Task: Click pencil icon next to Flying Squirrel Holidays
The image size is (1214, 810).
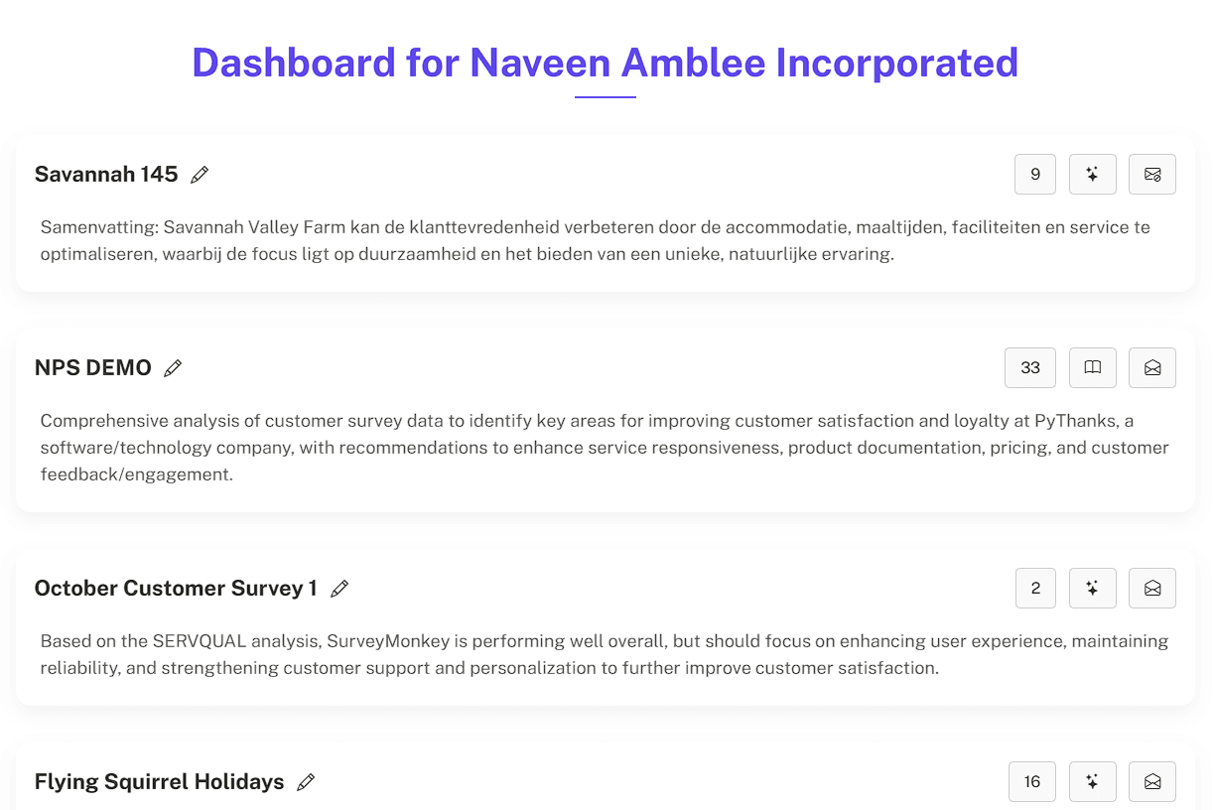Action: (306, 782)
